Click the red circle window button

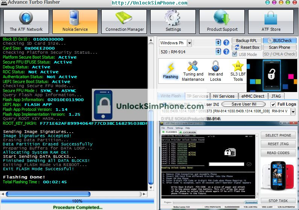click(x=294, y=3)
